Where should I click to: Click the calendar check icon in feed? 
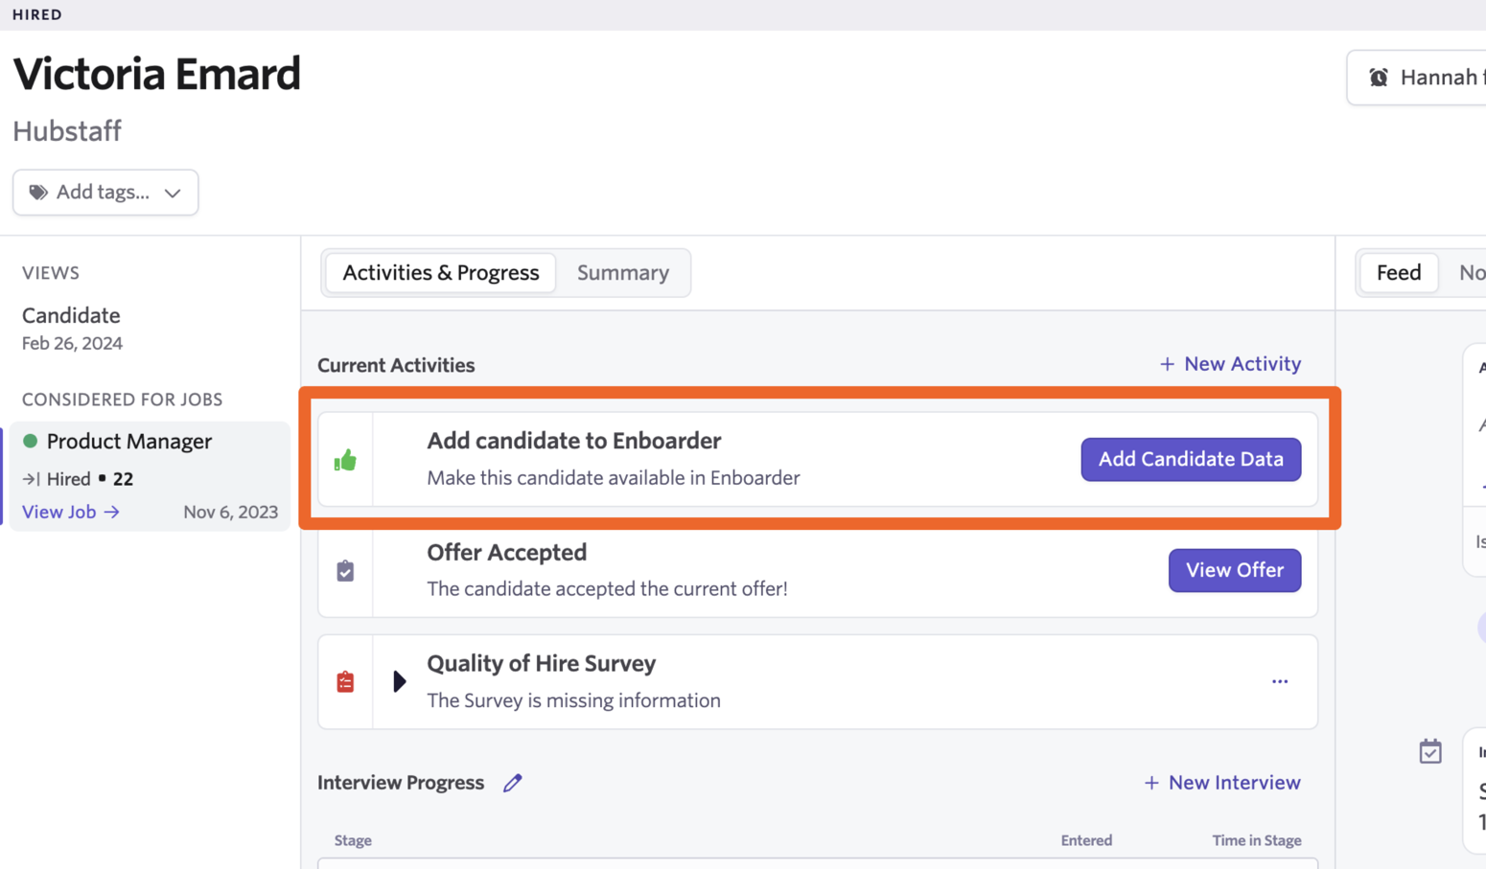(x=1430, y=751)
